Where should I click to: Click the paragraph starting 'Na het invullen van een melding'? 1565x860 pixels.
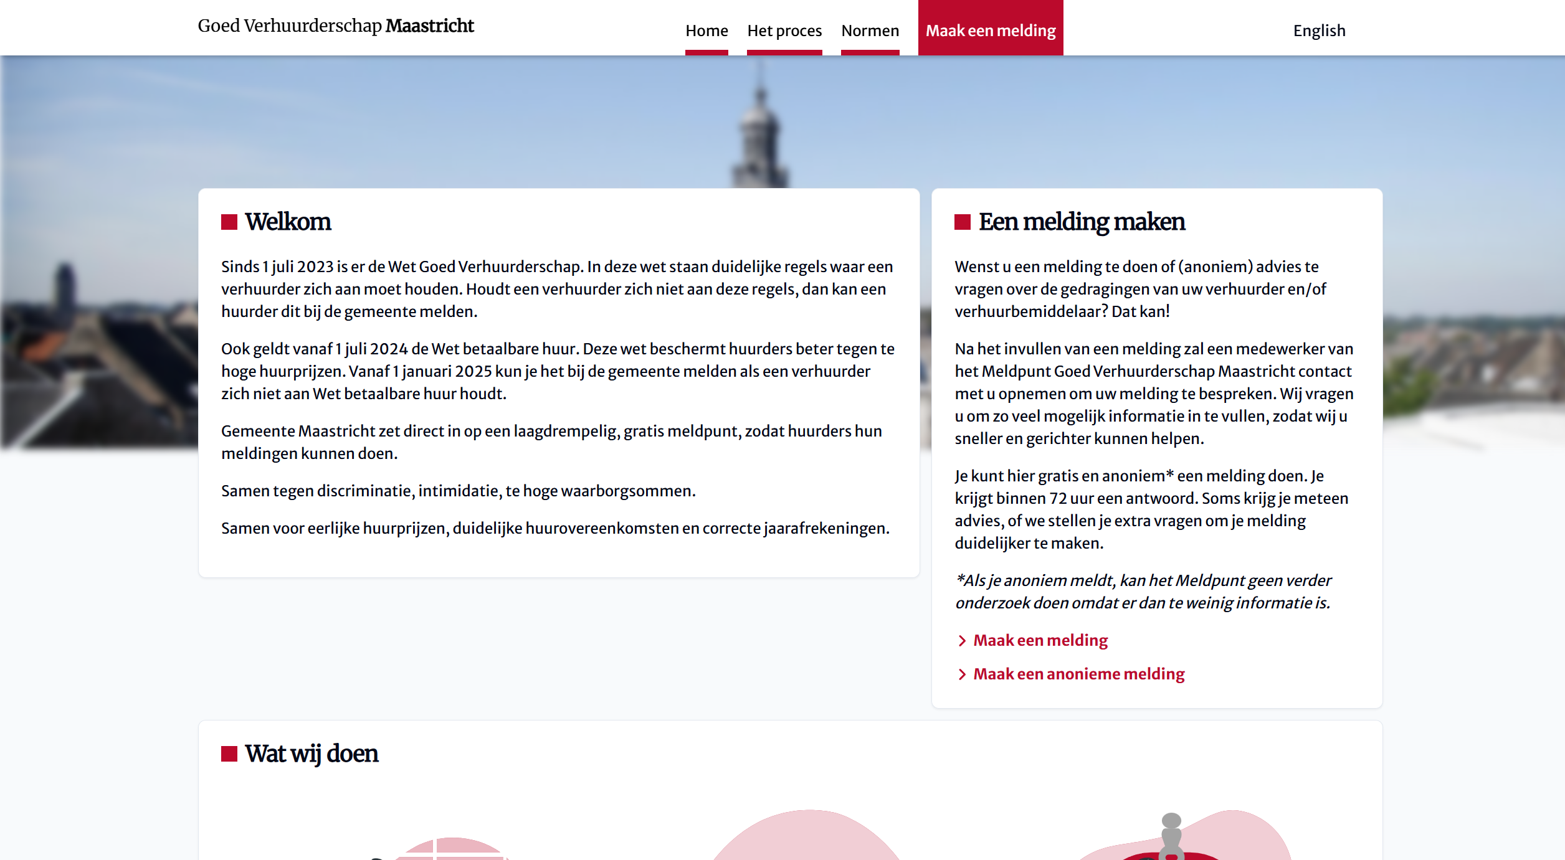1154,394
